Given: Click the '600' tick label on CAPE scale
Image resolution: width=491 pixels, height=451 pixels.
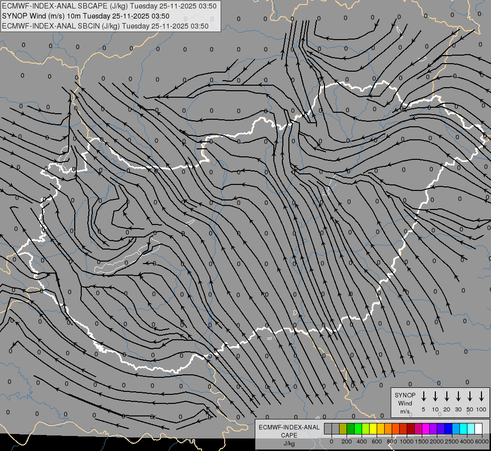Looking at the screenshot, I should (377, 441).
